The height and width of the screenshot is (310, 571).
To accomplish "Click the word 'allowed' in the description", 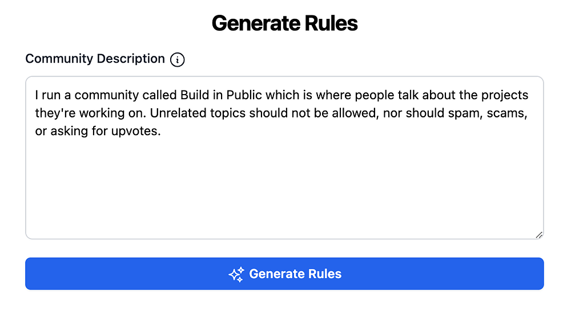I will (x=357, y=113).
